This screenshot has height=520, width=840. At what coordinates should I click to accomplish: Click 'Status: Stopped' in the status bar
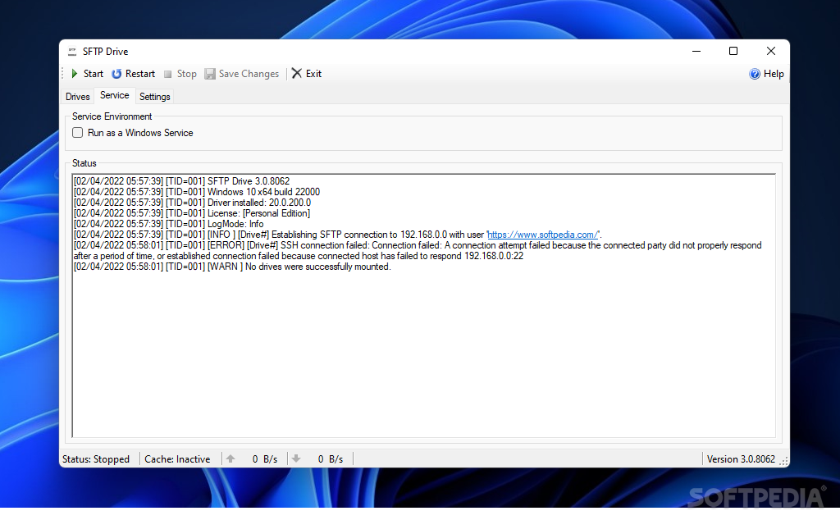pyautogui.click(x=96, y=459)
